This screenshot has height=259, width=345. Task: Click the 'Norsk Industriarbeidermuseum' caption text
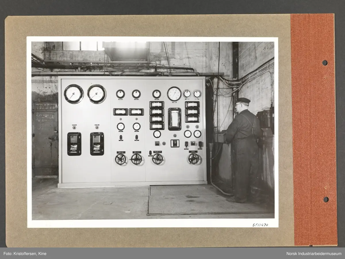click(314, 254)
